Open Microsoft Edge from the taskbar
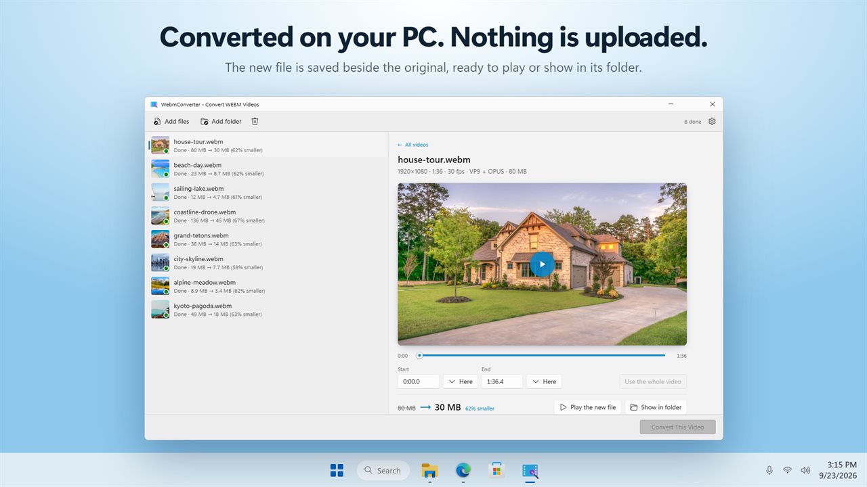 [x=463, y=470]
